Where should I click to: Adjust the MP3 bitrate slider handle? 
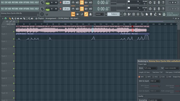tap(159, 86)
